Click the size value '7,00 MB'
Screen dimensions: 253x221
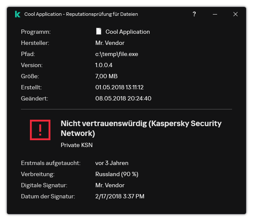106,76
